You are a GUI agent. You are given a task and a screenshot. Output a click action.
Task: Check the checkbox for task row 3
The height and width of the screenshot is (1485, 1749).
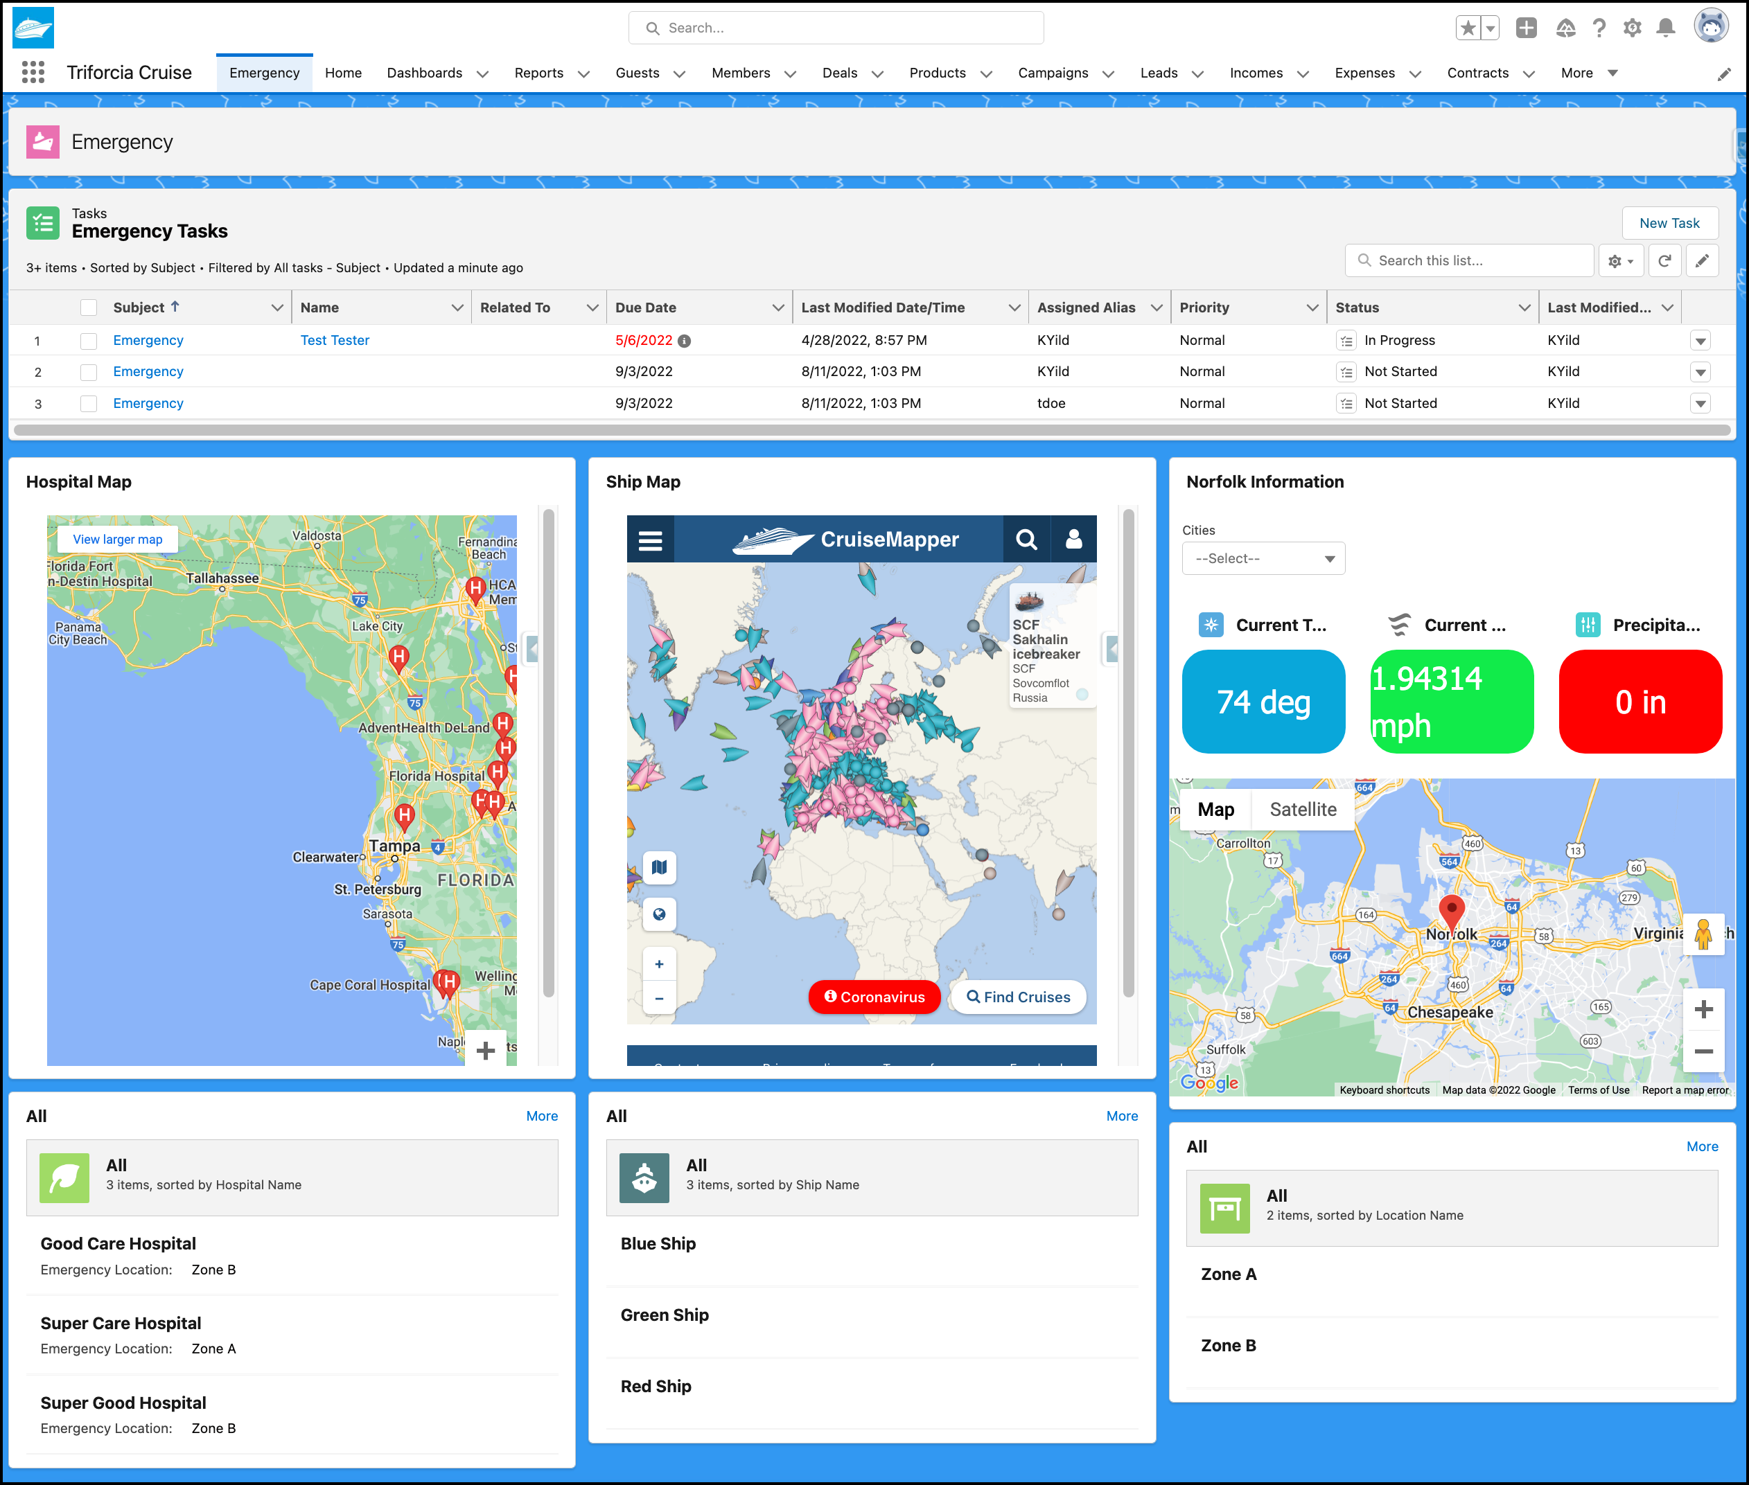(89, 404)
